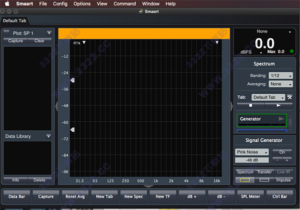Click the Data Bar button

click(17, 197)
